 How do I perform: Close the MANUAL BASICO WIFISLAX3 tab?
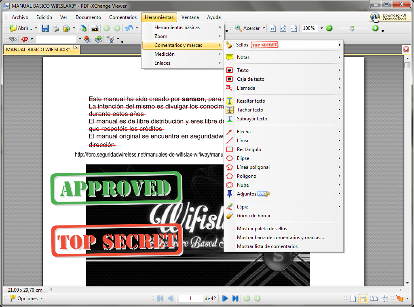click(x=76, y=47)
